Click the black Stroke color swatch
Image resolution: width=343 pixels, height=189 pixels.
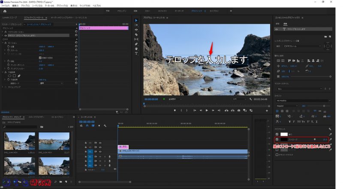tap(284, 140)
